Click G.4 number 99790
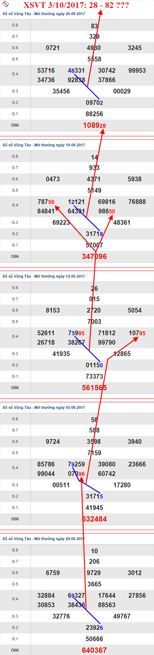The width and height of the screenshot is (154, 655). coord(107,342)
